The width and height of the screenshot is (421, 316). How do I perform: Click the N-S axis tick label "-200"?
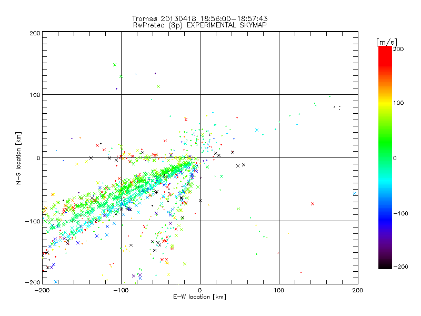click(33, 282)
